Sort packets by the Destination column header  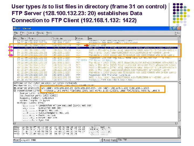point(64,38)
